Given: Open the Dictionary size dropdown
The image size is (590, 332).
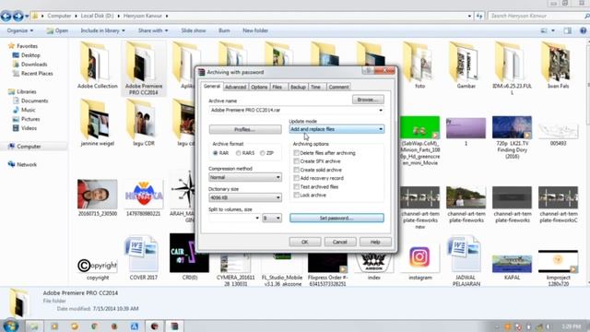Looking at the screenshot, I should point(245,197).
